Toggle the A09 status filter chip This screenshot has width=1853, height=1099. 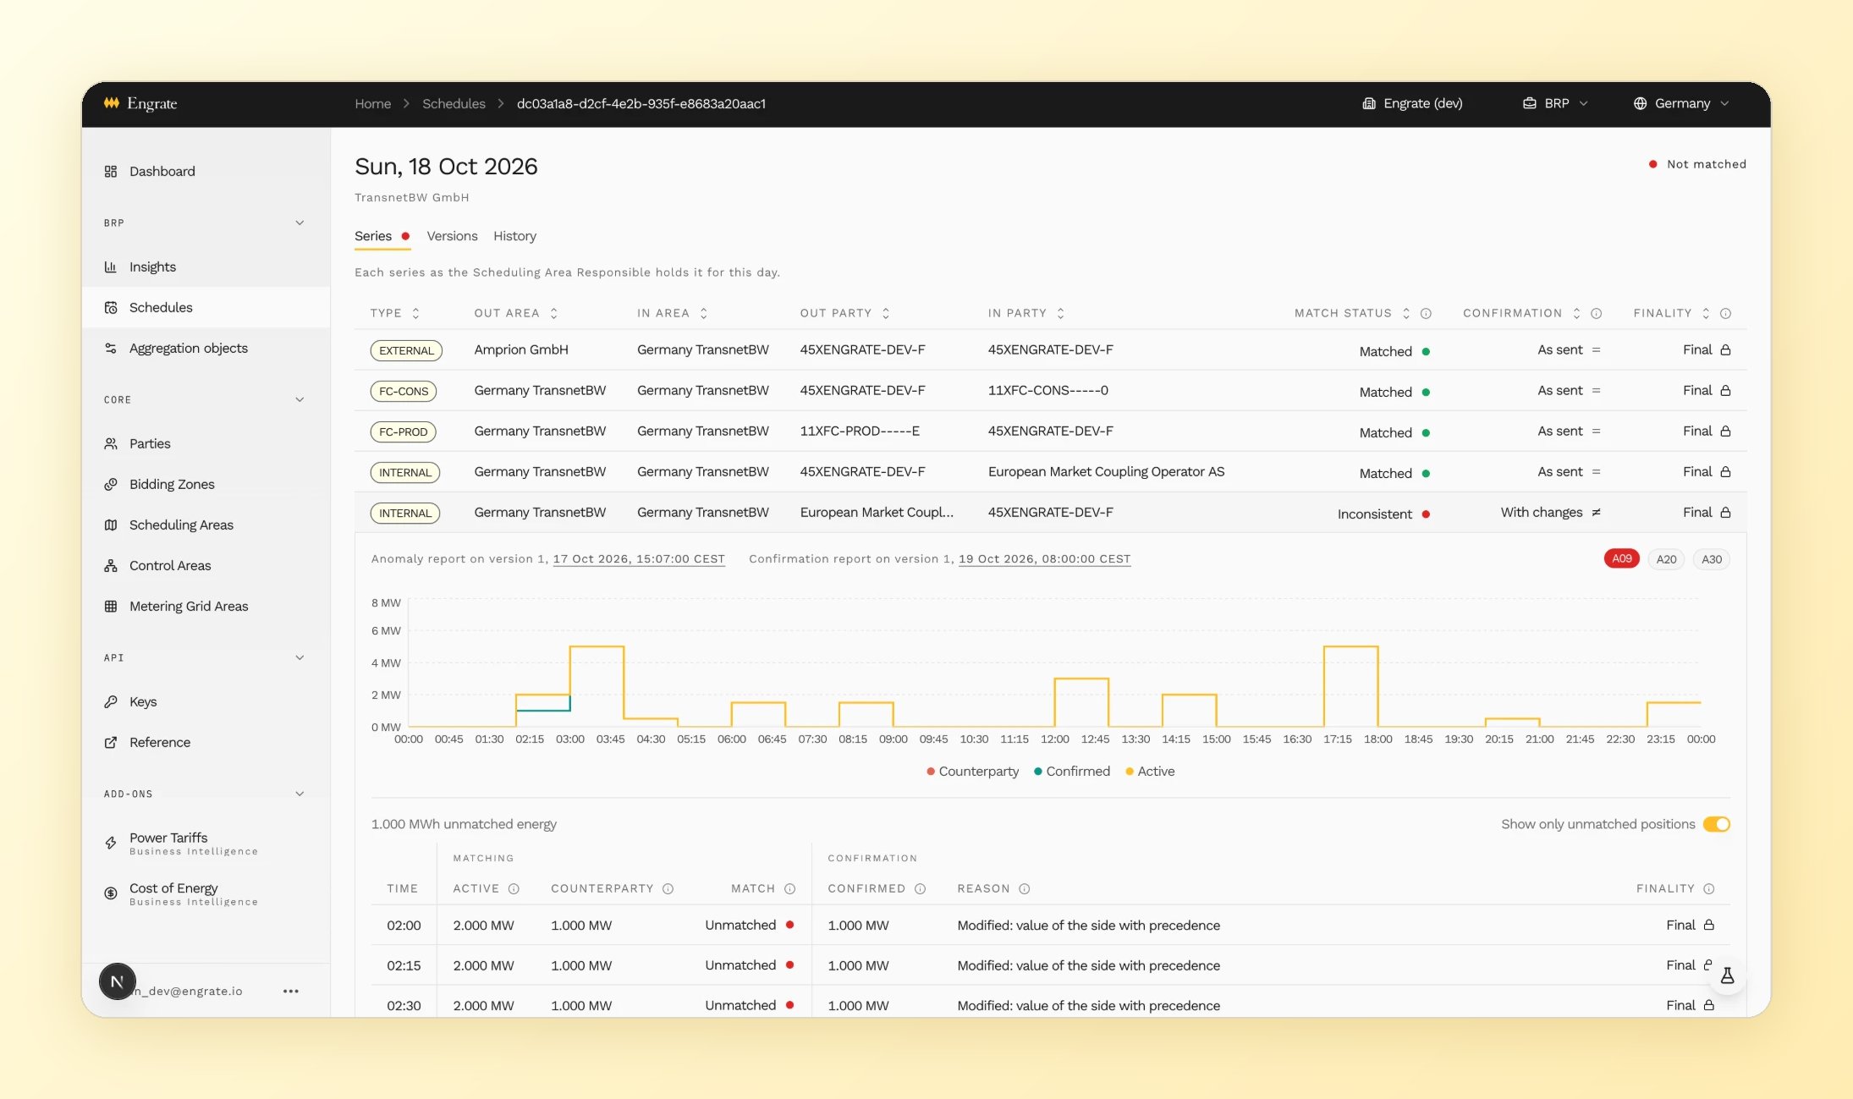click(x=1621, y=558)
